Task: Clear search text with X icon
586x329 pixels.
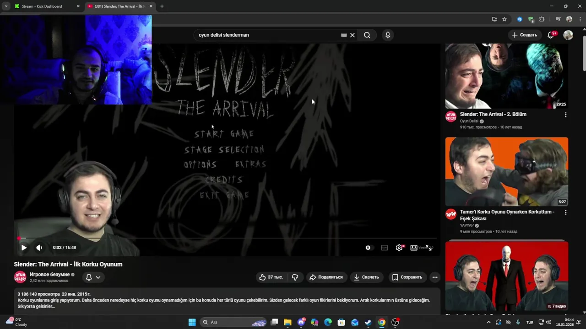Action: point(353,35)
